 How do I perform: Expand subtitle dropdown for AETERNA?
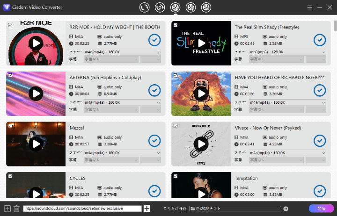111,109
